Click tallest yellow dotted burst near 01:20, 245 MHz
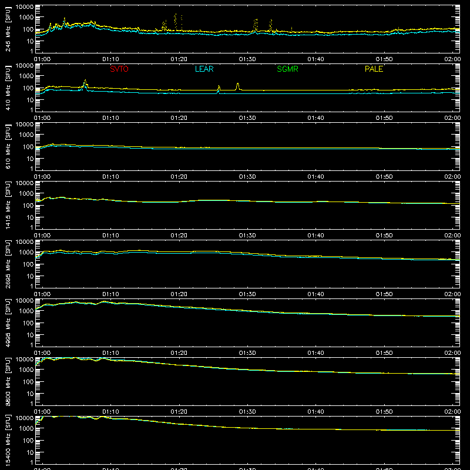 pos(176,22)
